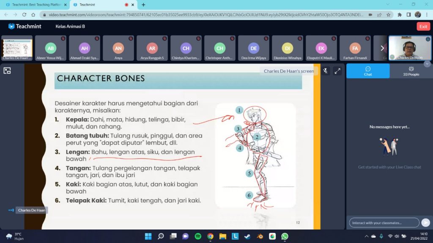Open Steam from the taskbar
Viewport: 433px width, 243px height.
coord(247,236)
